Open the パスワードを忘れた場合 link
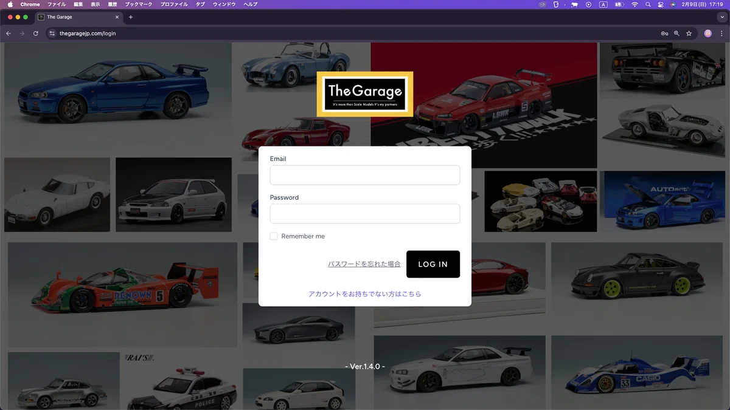Screen dimensions: 730x410 pos(364,264)
